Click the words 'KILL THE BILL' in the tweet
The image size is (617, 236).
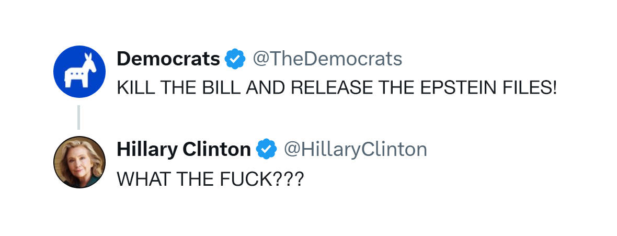[x=179, y=87]
